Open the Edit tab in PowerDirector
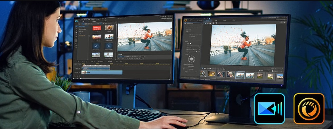Image resolution: width=333 pixels, height=129 pixels. pos(83,22)
